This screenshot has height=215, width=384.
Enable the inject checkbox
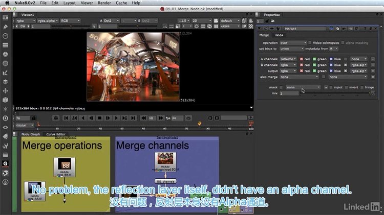[331, 87]
